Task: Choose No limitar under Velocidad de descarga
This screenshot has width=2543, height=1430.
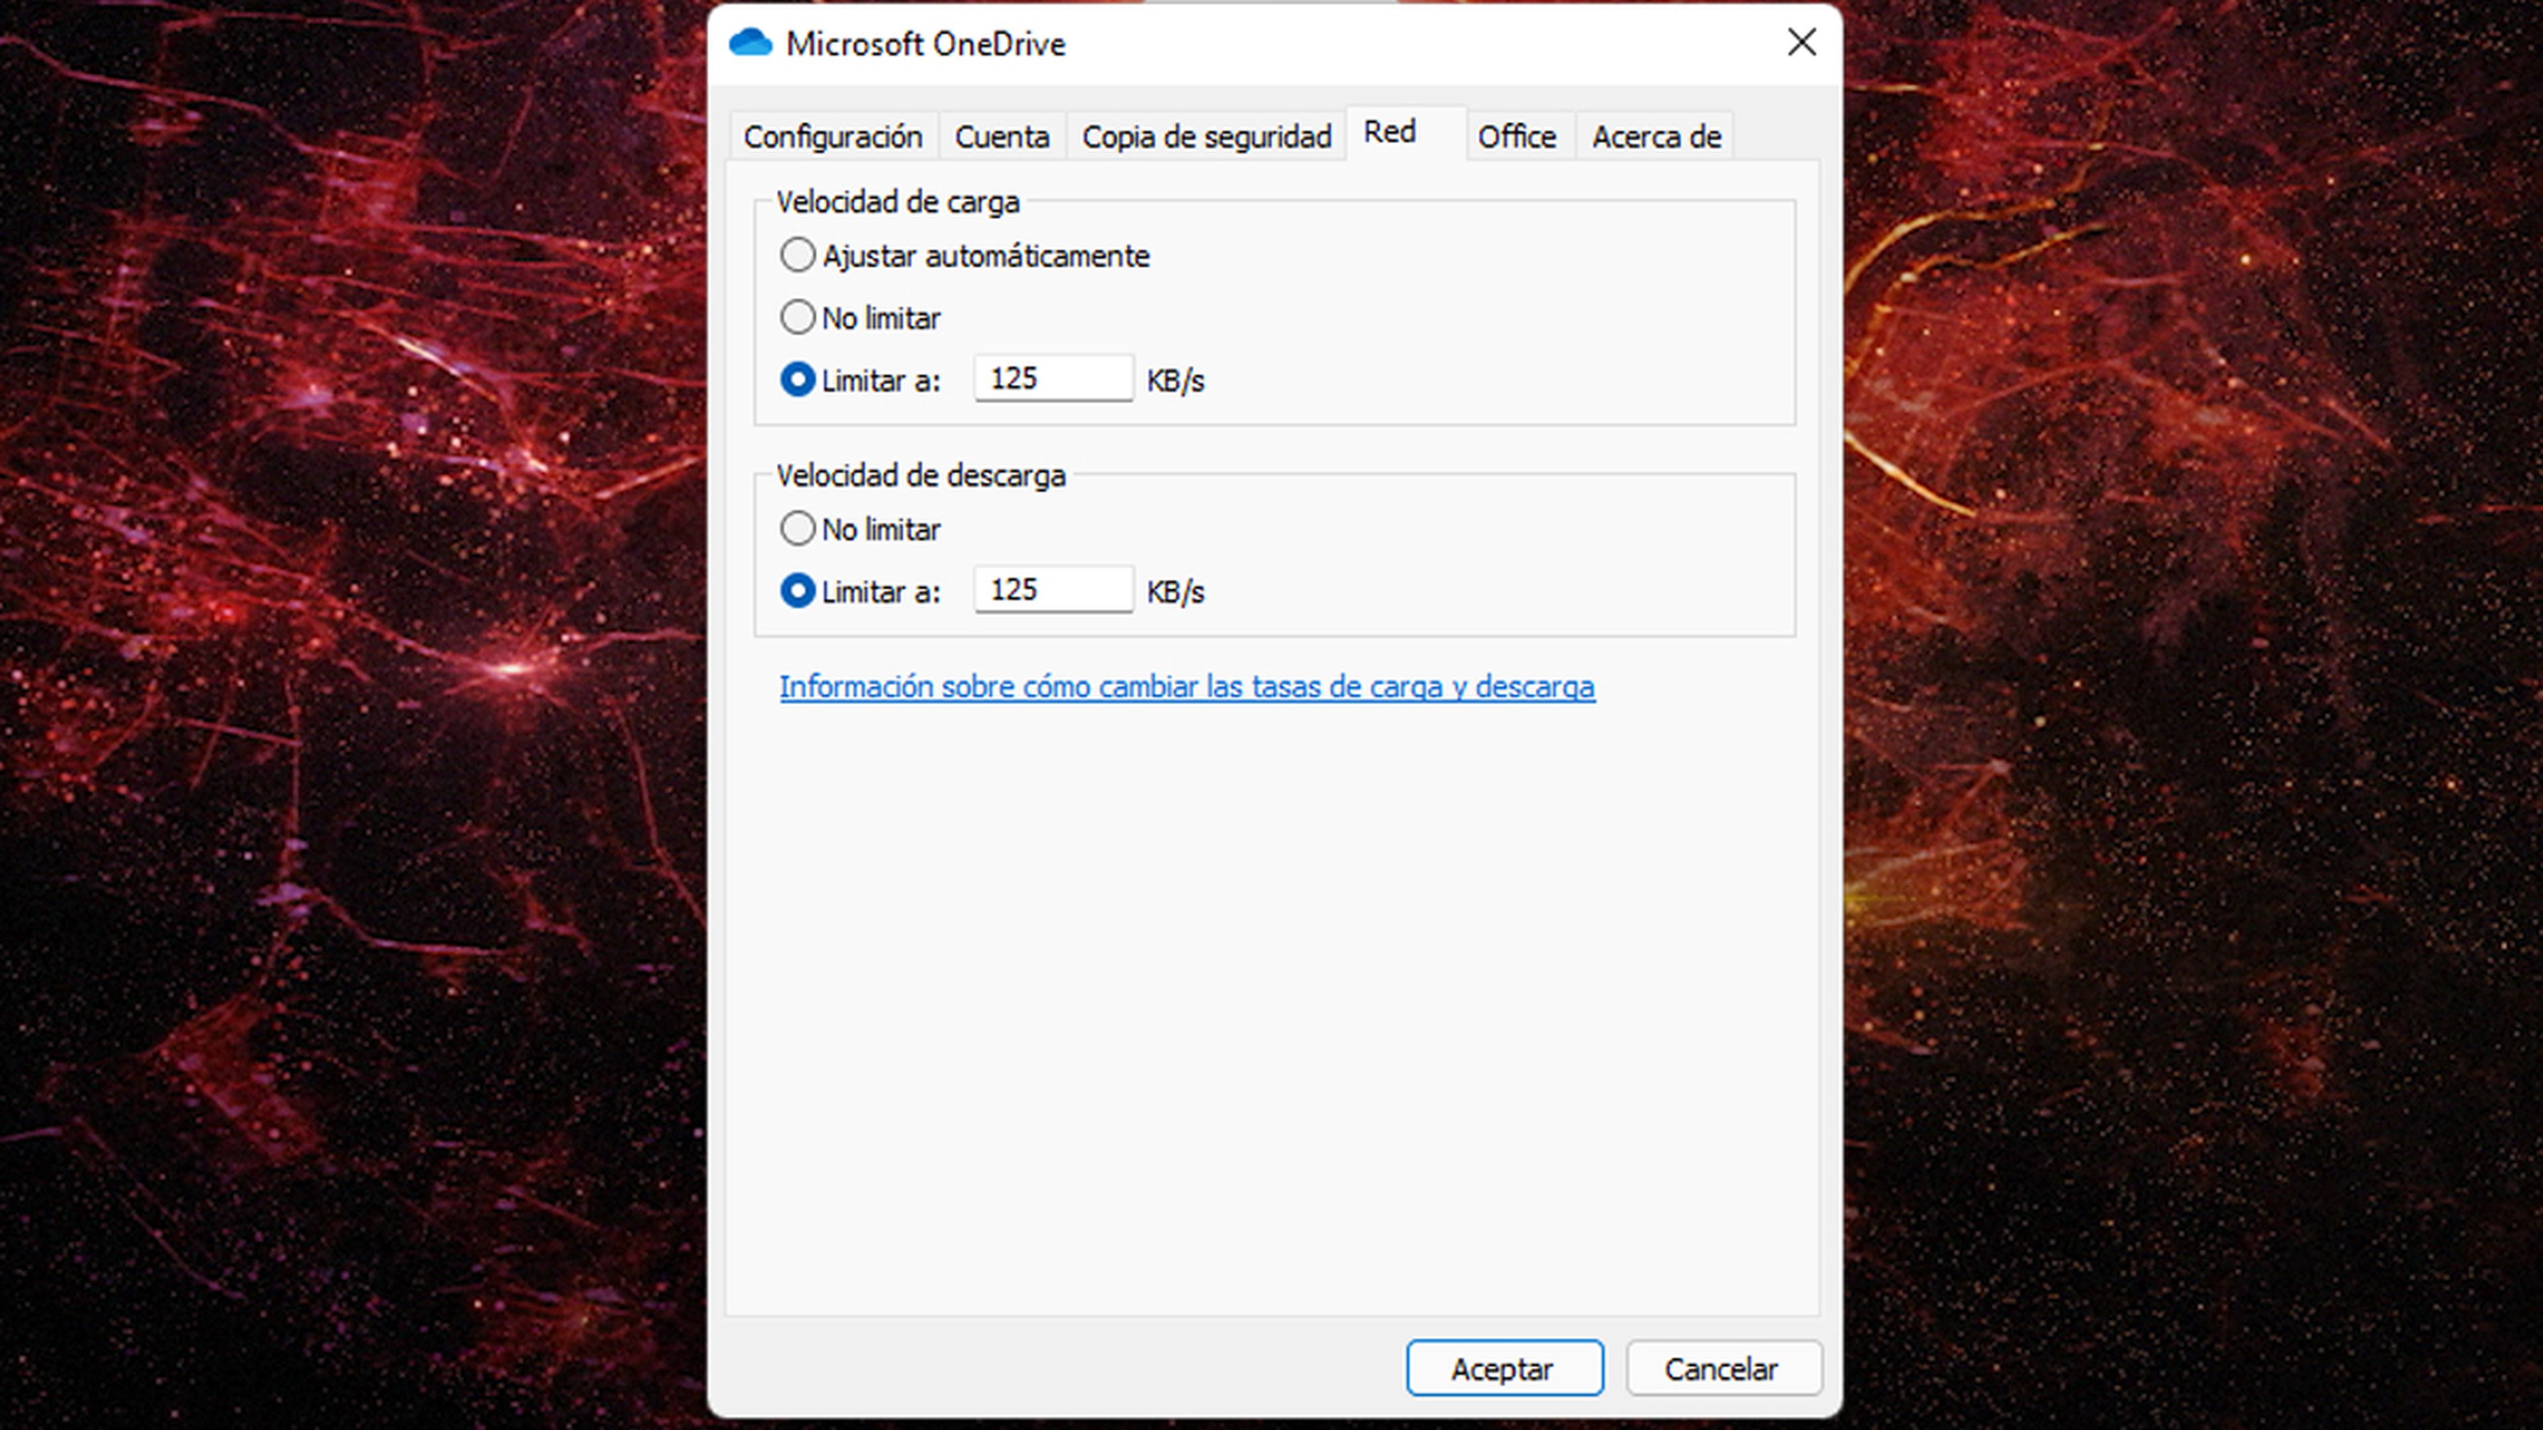Action: (x=860, y=529)
